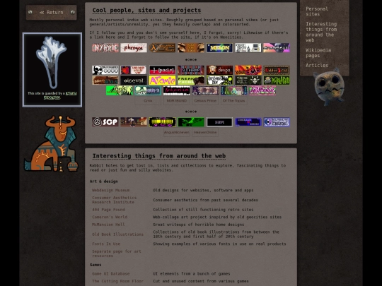Jump to Interesting things from around the web
This screenshot has height=286, width=382.
(x=321, y=32)
